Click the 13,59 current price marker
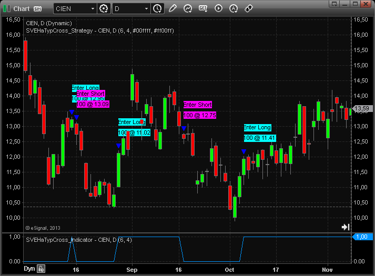Viewport: 375px width, 276px height. [x=361, y=109]
